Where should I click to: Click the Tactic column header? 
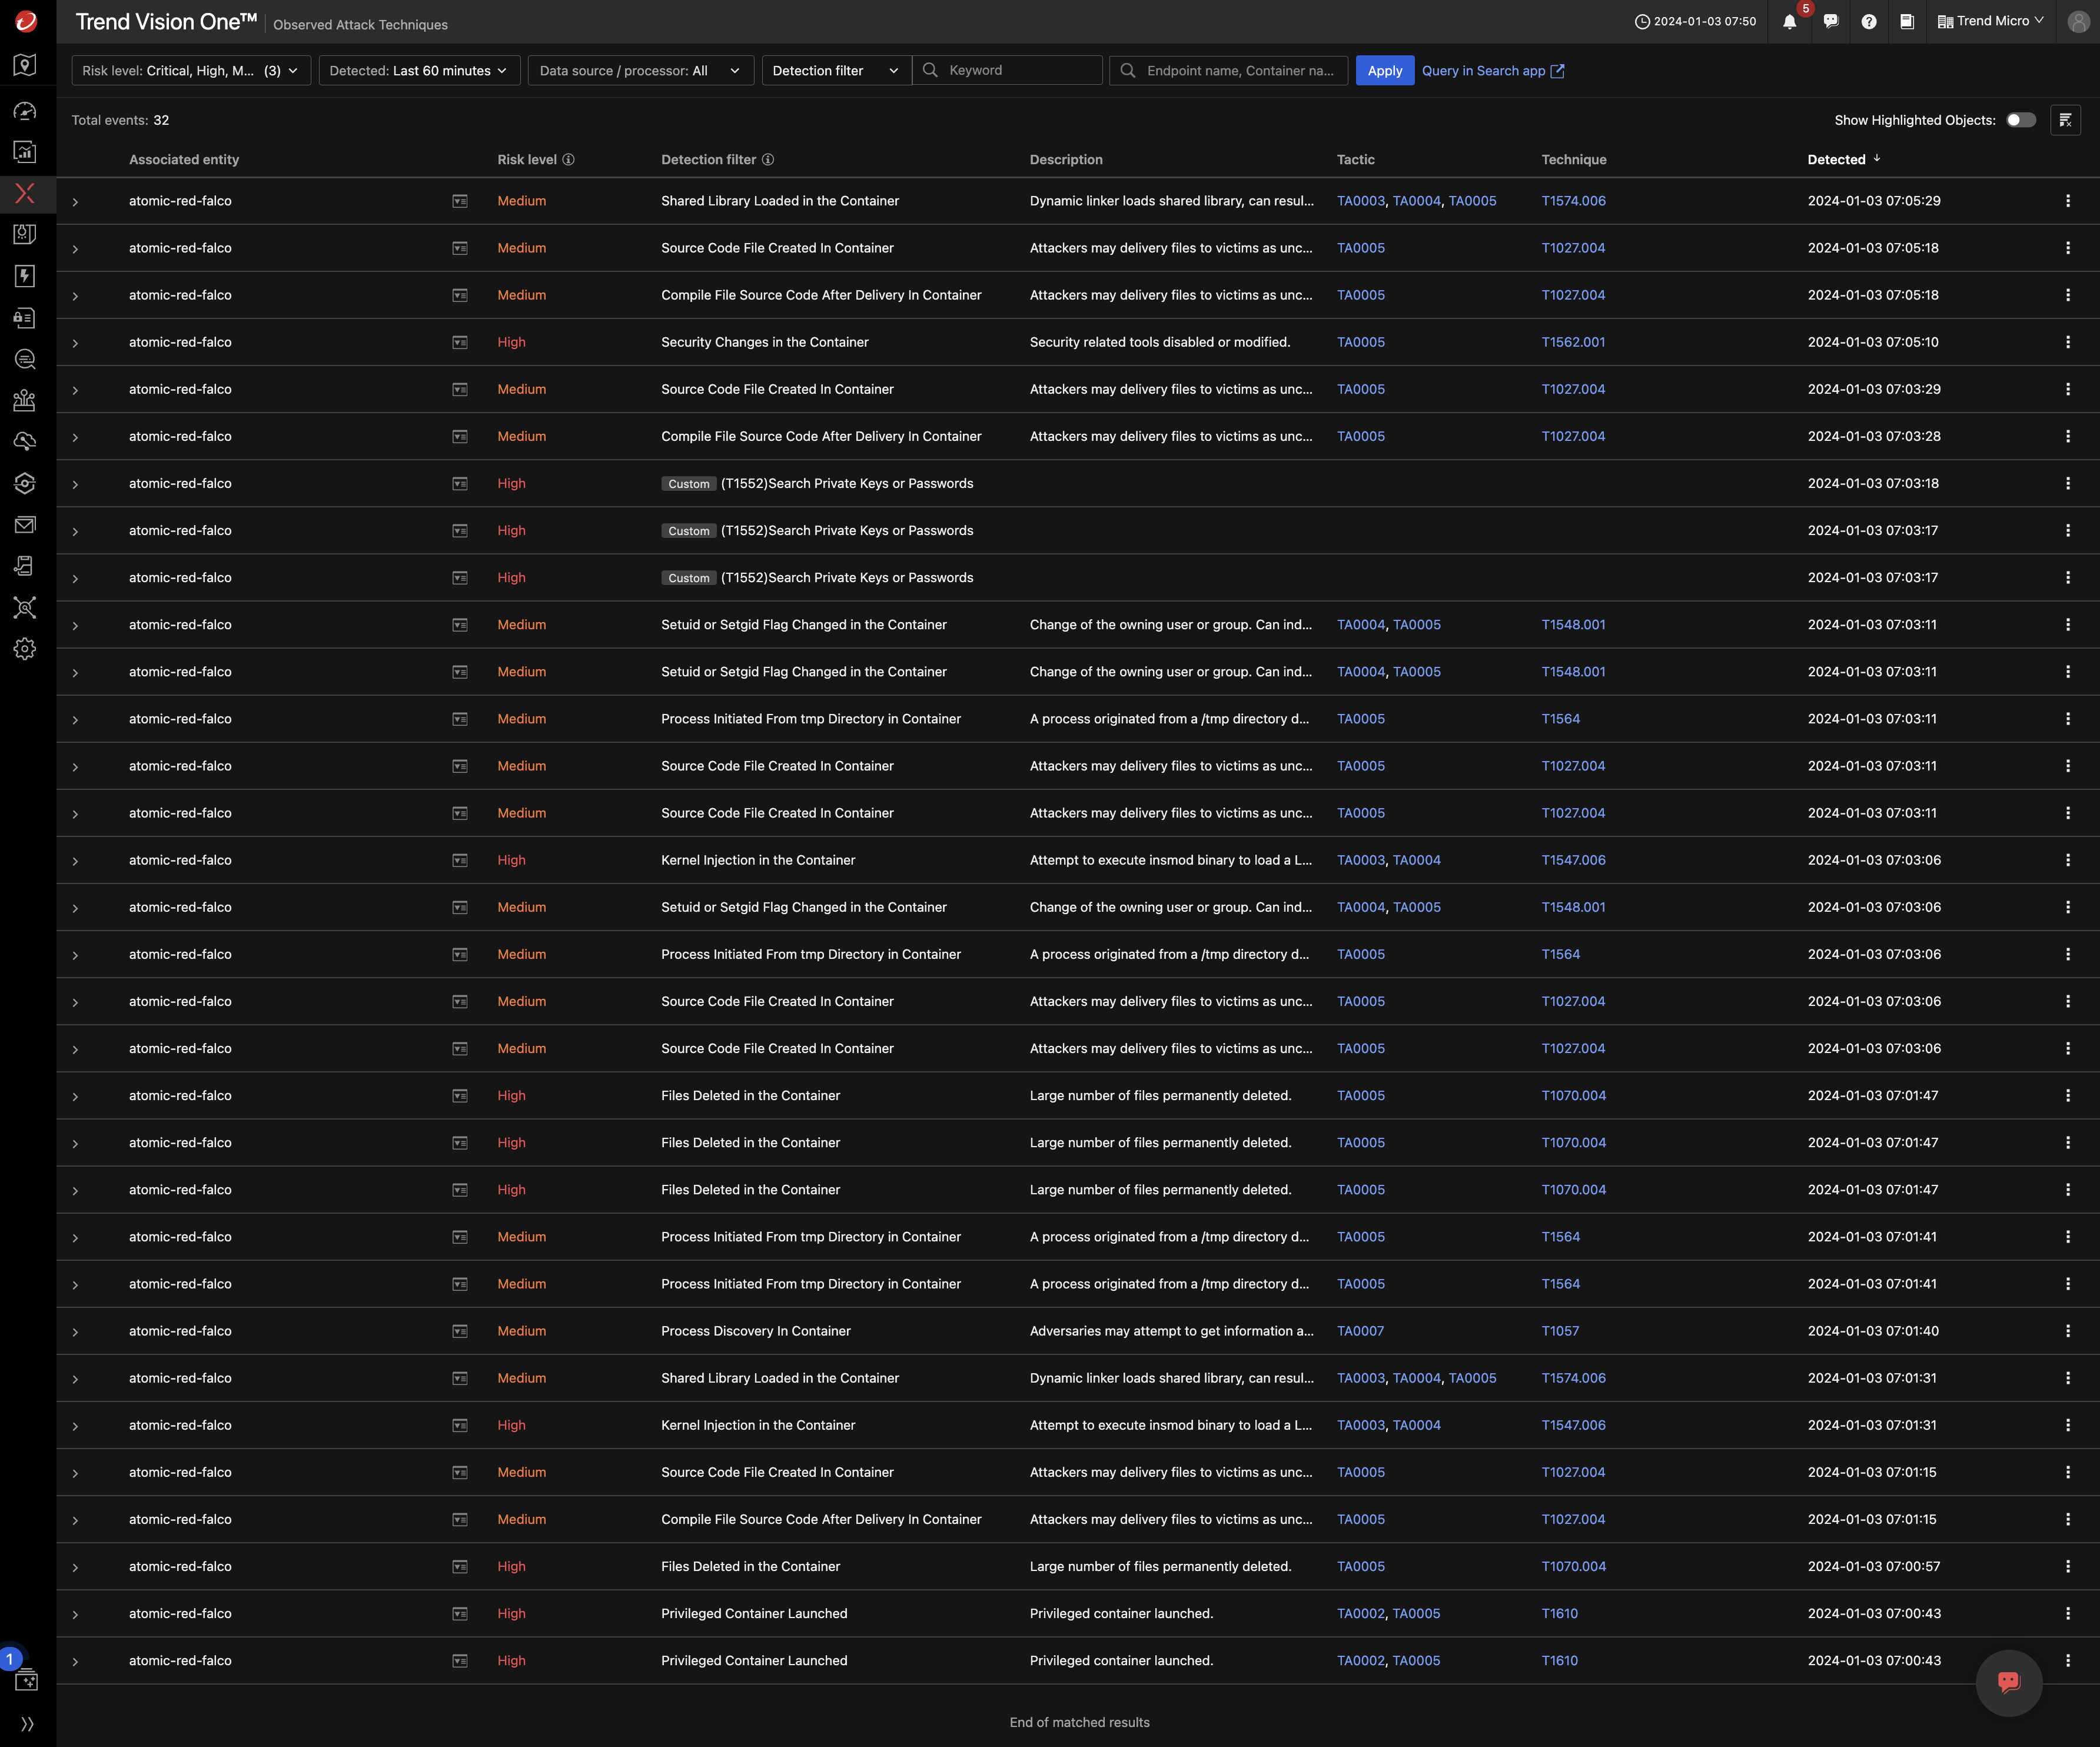coord(1355,160)
